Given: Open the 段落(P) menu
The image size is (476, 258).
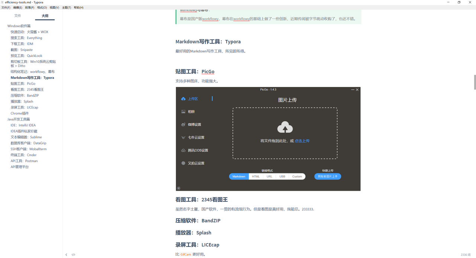Looking at the screenshot, I should point(30,7).
